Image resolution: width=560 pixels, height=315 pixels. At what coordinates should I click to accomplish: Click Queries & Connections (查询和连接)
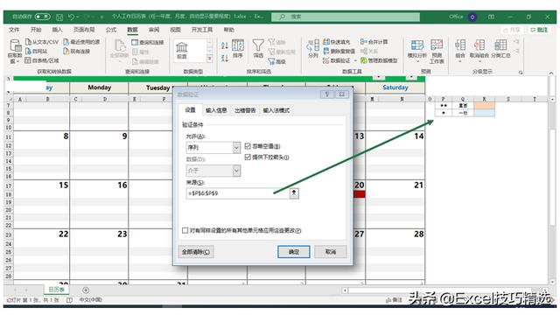click(x=148, y=43)
